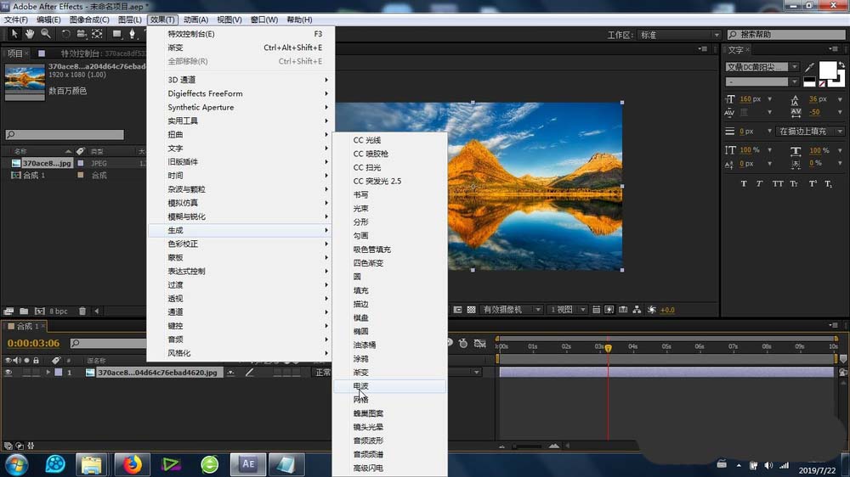Click label color box of 370ace8...jpg in project

(80, 163)
